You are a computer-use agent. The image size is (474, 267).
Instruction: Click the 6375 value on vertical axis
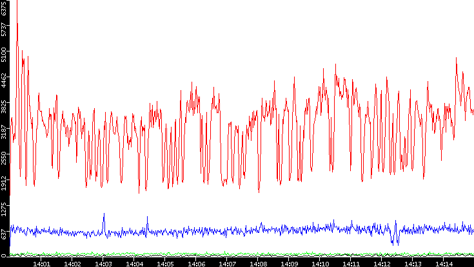pyautogui.click(x=3, y=8)
